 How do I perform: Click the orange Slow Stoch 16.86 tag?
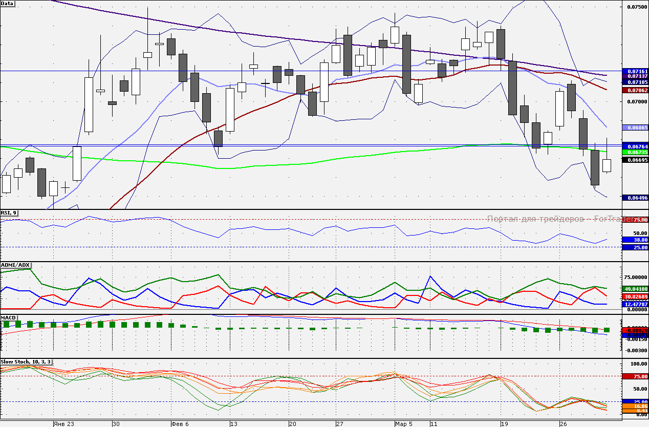click(x=634, y=405)
